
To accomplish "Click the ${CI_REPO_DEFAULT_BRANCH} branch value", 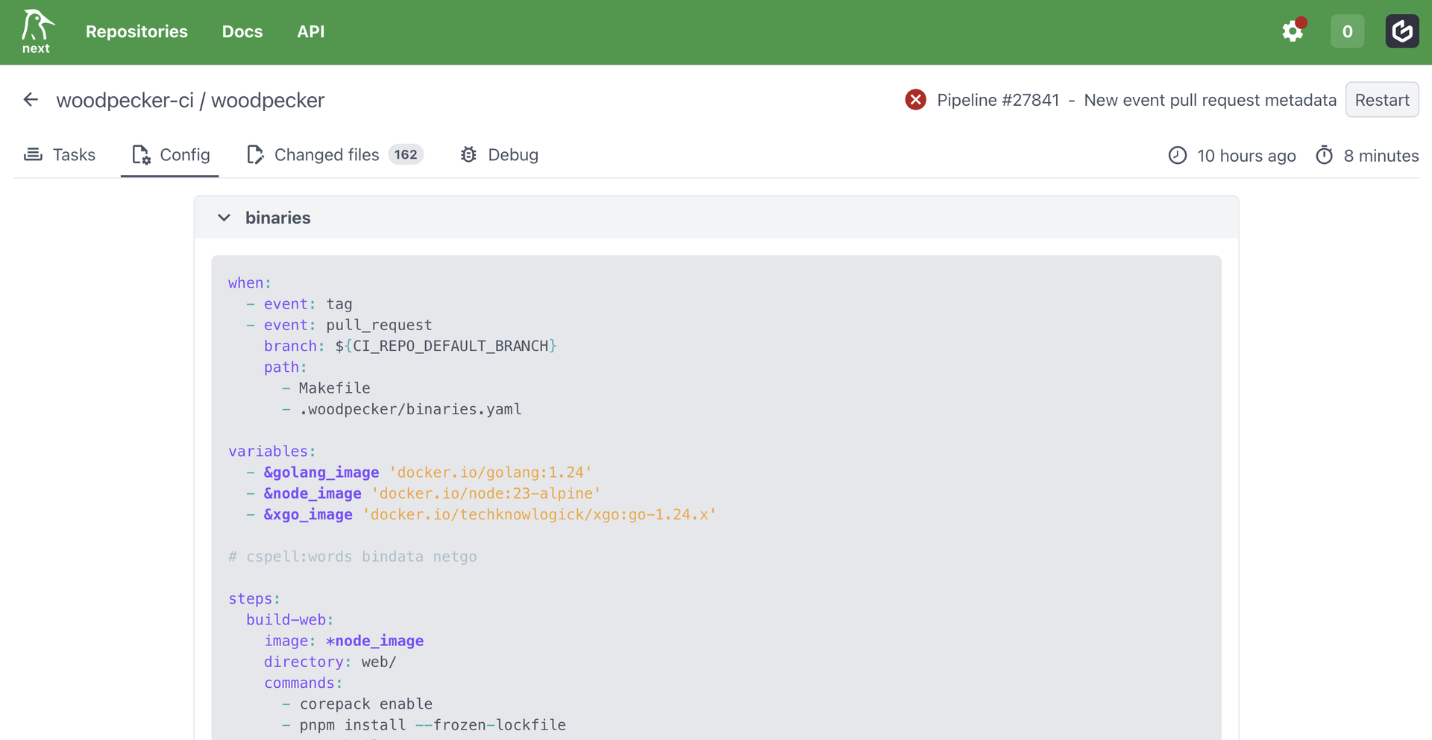I will click(446, 346).
